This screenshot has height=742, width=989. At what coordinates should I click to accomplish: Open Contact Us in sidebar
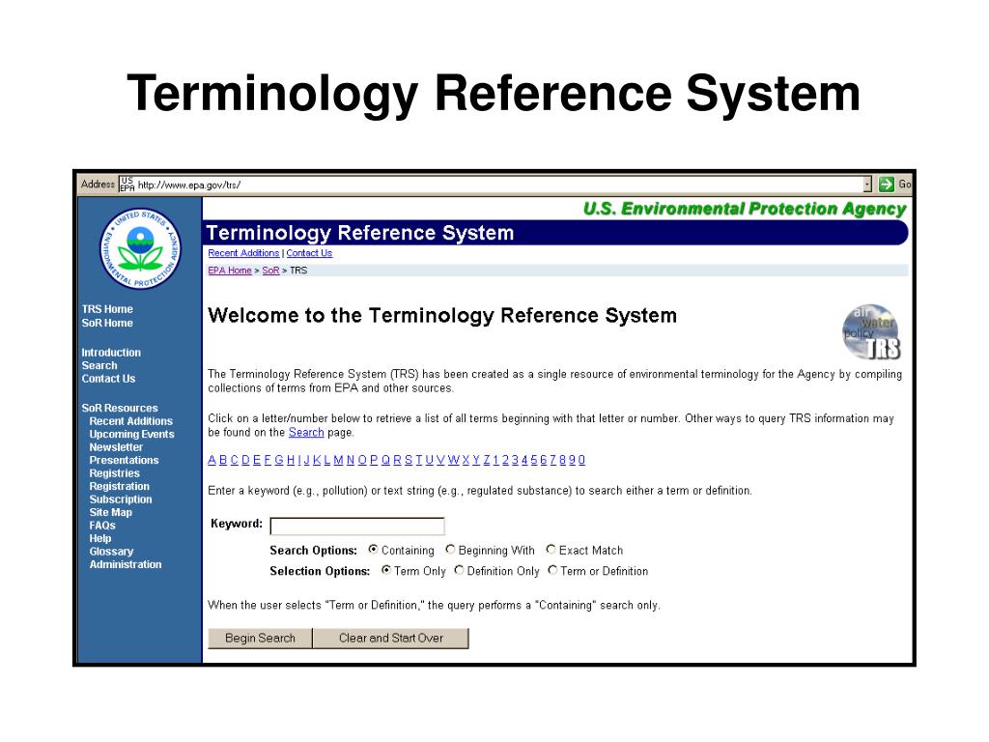(x=108, y=379)
